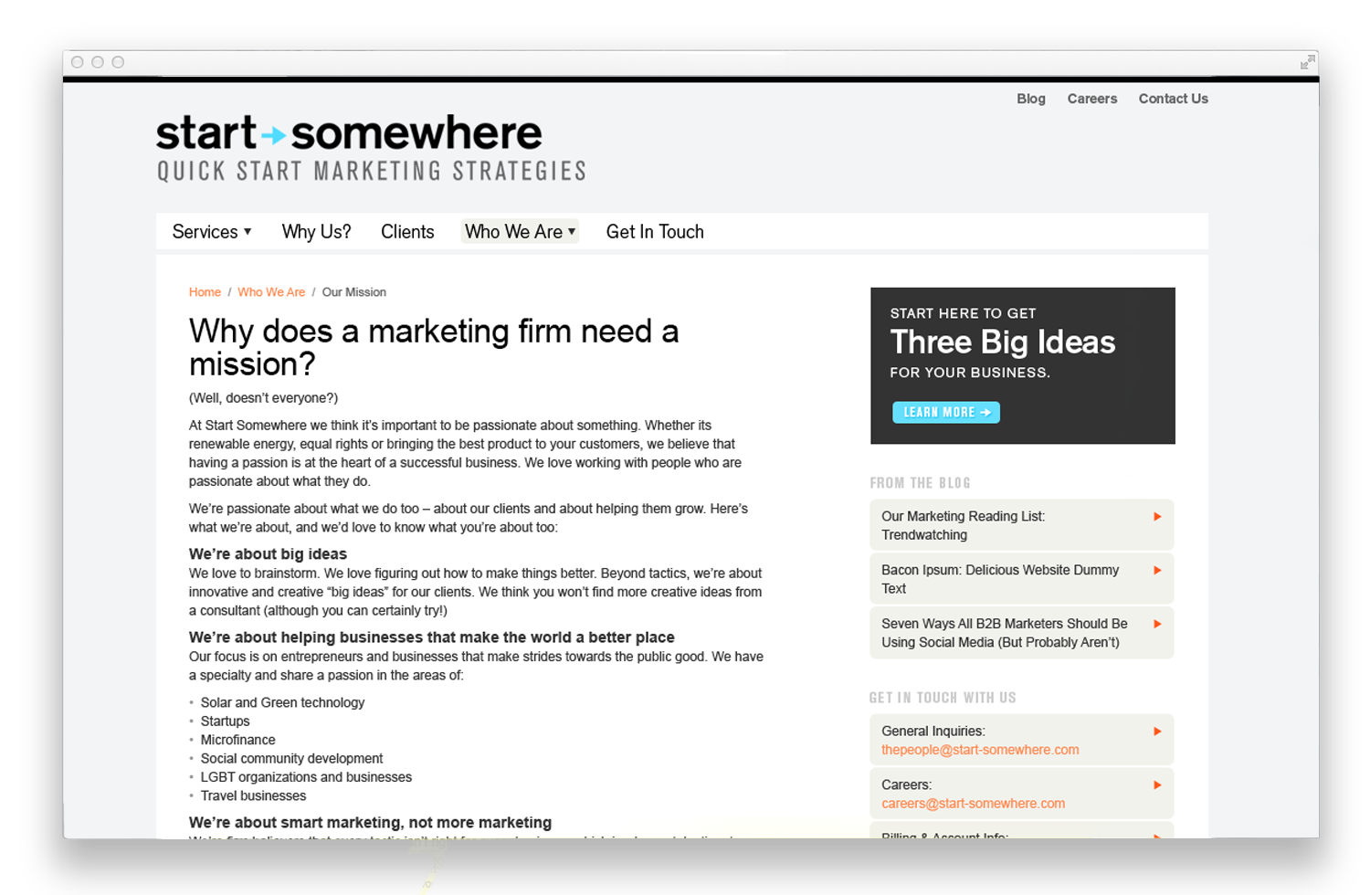
Task: Email thepeople@start-somewhere.com address link
Action: pyautogui.click(x=980, y=750)
